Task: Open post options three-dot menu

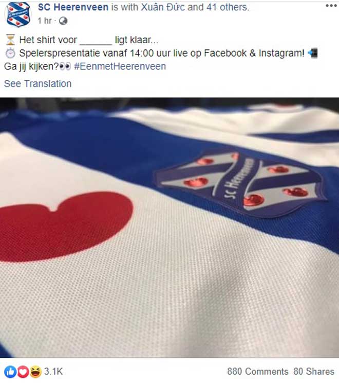Action: coord(331,6)
